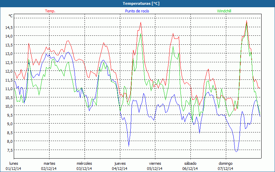Click the 07/12/14 date label
275x172 pixels.
(225, 169)
